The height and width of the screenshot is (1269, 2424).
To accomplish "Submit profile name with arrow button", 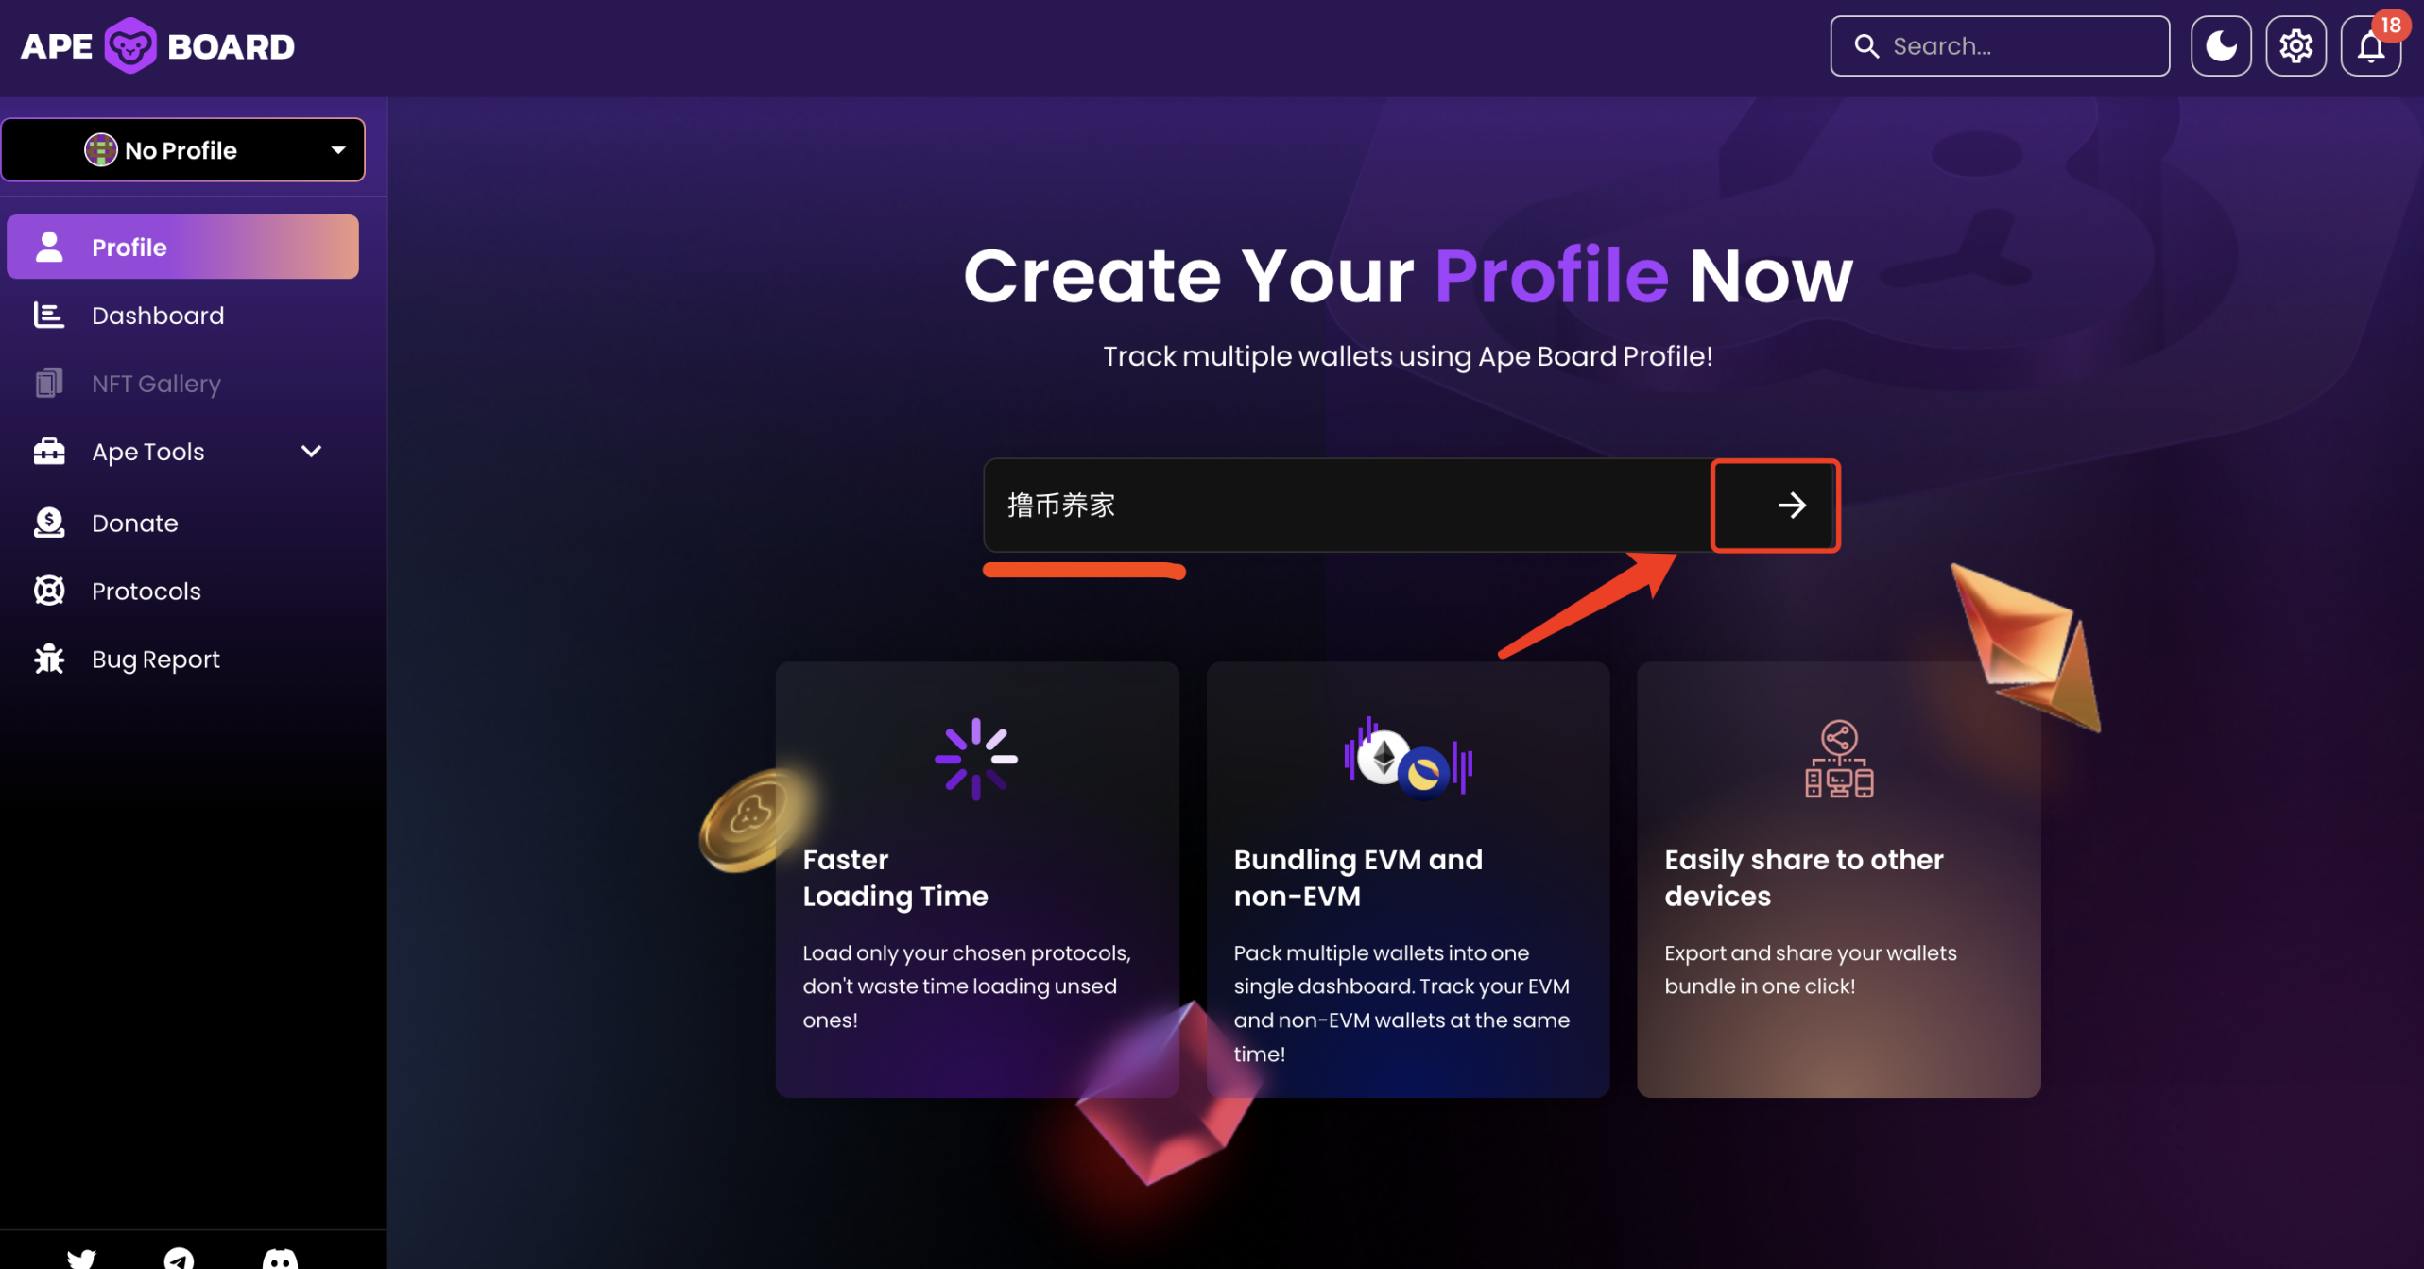I will click(x=1775, y=506).
